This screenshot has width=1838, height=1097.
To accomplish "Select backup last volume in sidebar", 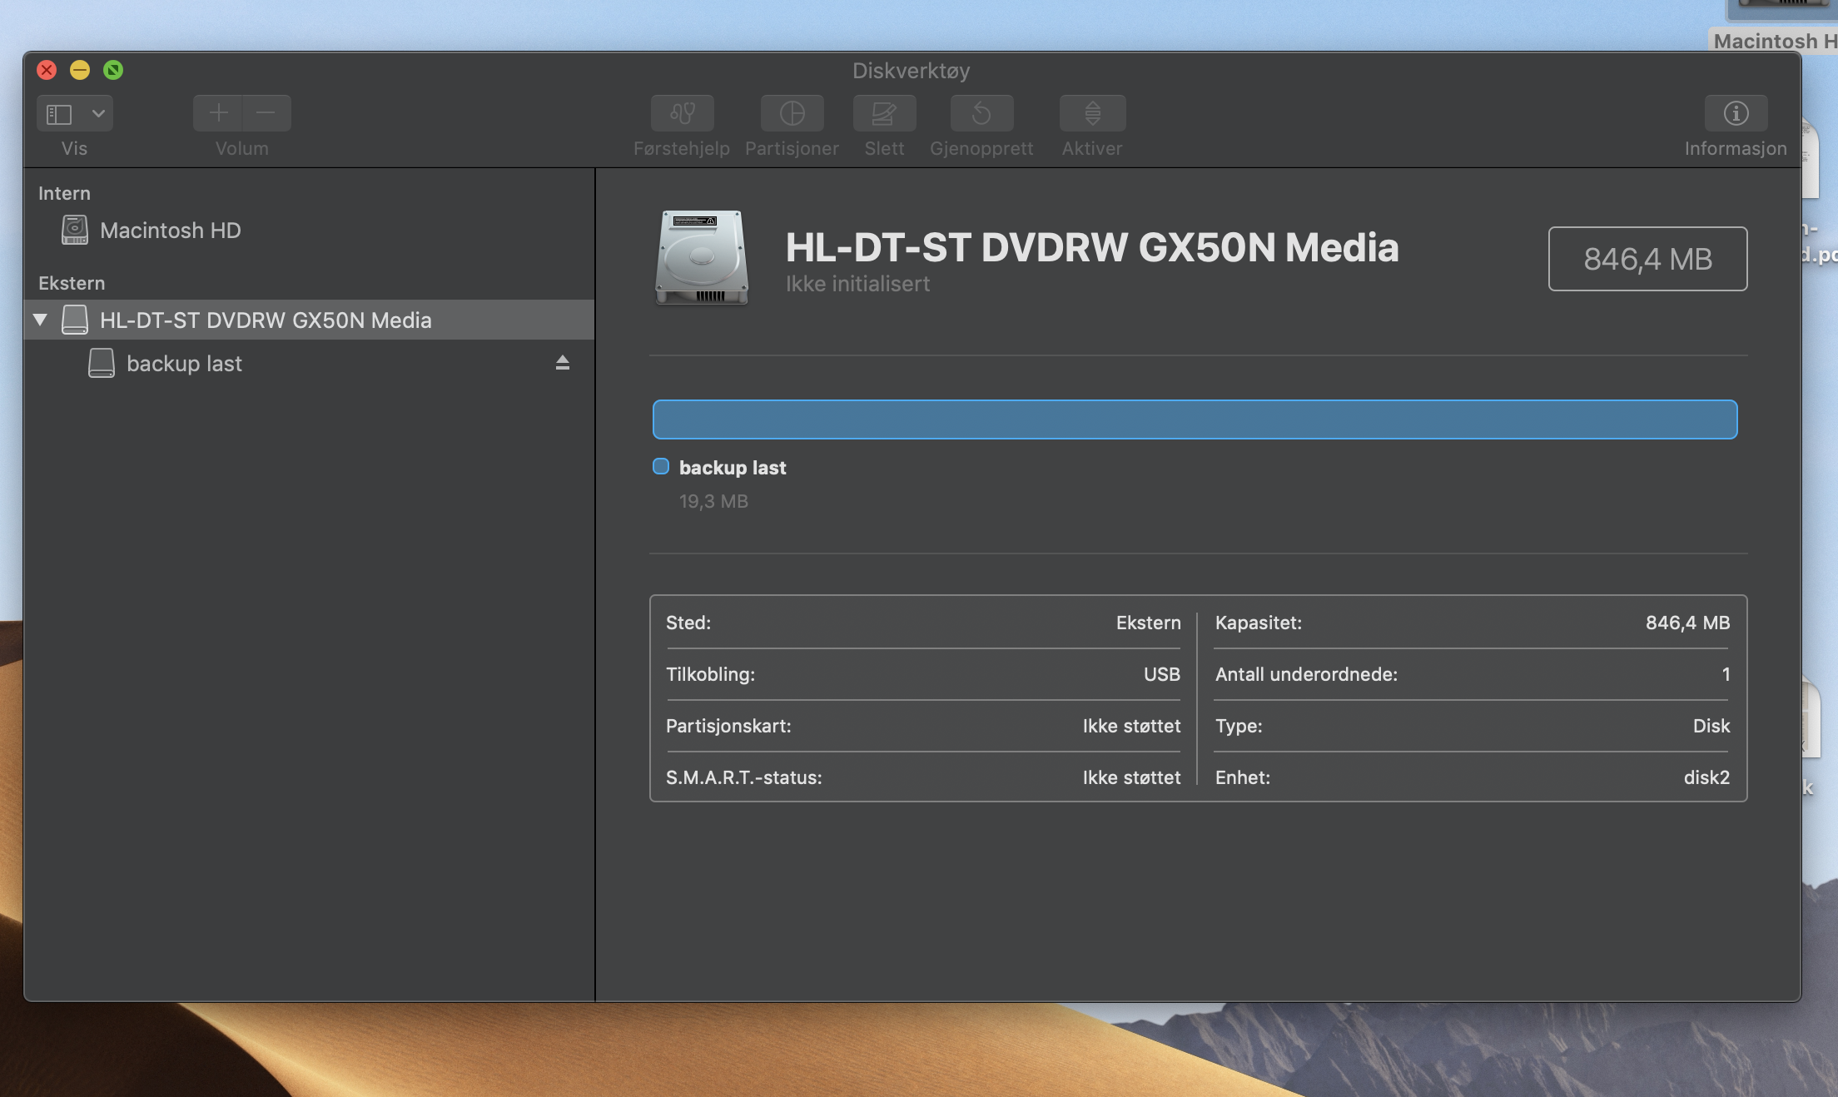I will (x=184, y=364).
